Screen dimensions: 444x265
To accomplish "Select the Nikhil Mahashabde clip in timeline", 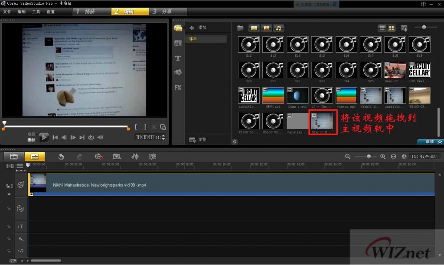I will (232, 185).
